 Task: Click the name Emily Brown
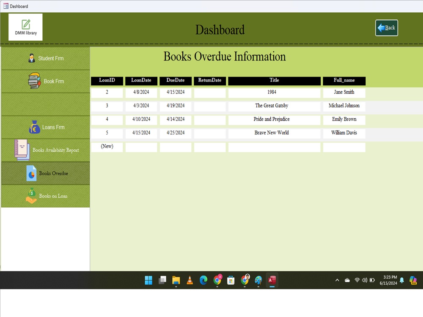tap(344, 120)
